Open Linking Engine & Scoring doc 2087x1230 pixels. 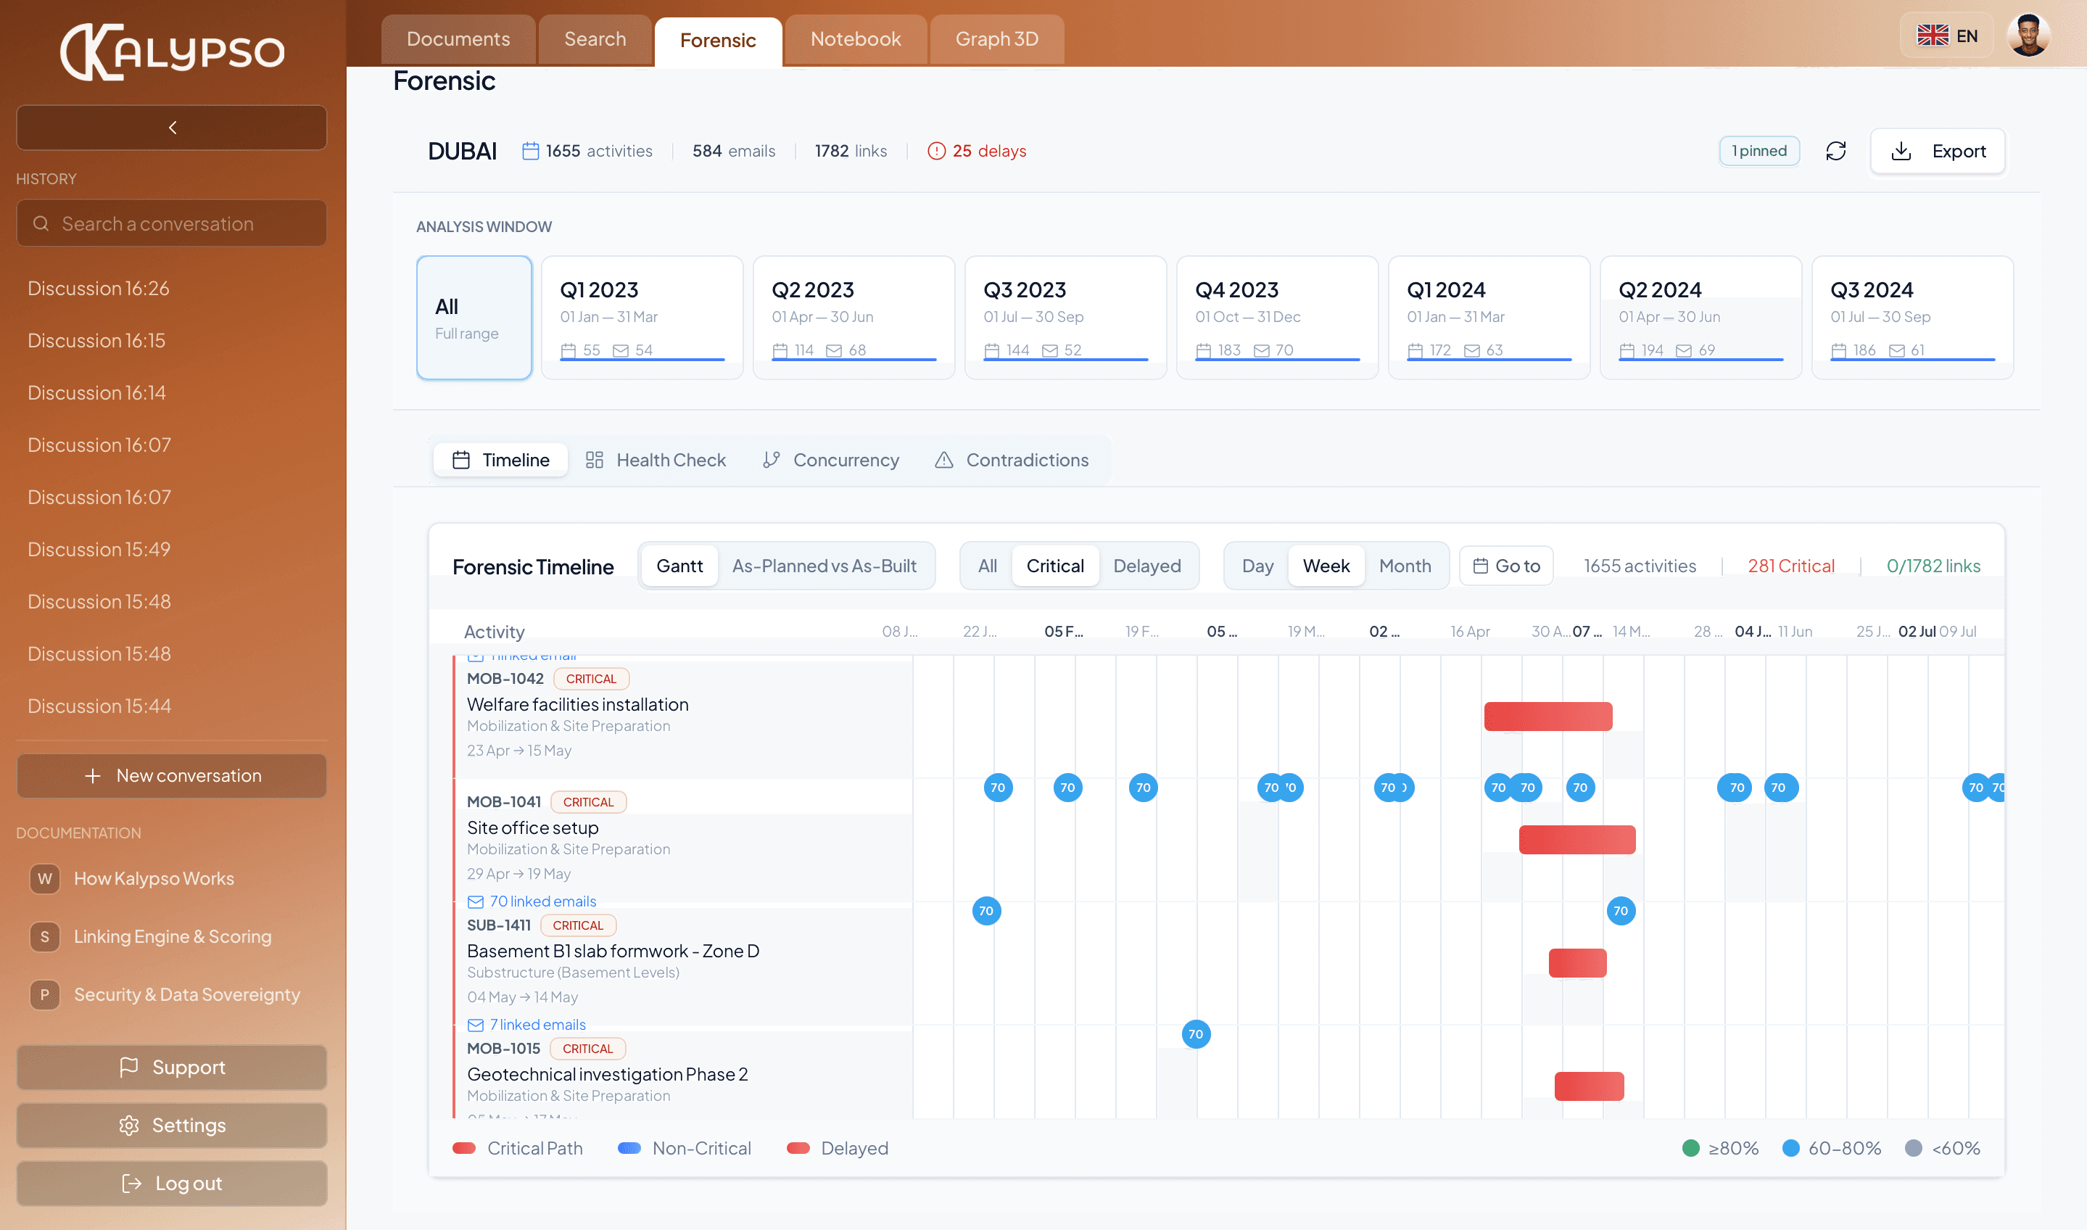point(172,936)
